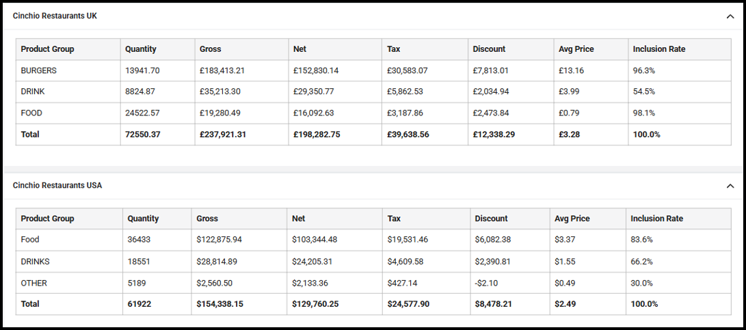Click the UK Total gross £237,921.31
The width and height of the screenshot is (746, 330).
223,135
